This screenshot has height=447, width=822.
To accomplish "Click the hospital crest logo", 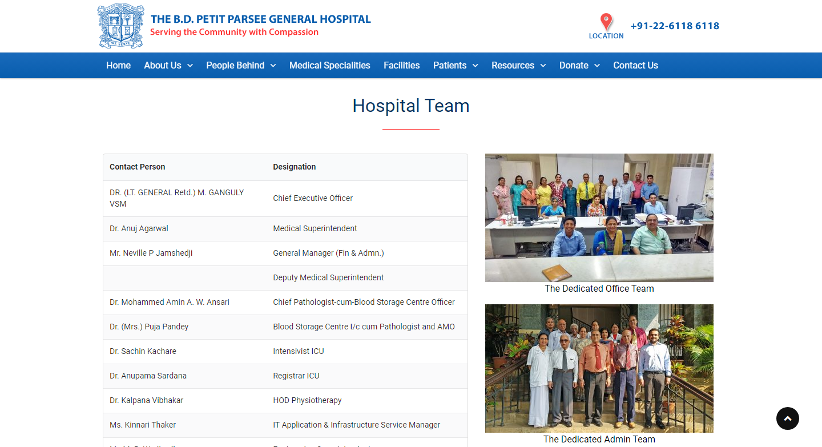I will click(120, 26).
